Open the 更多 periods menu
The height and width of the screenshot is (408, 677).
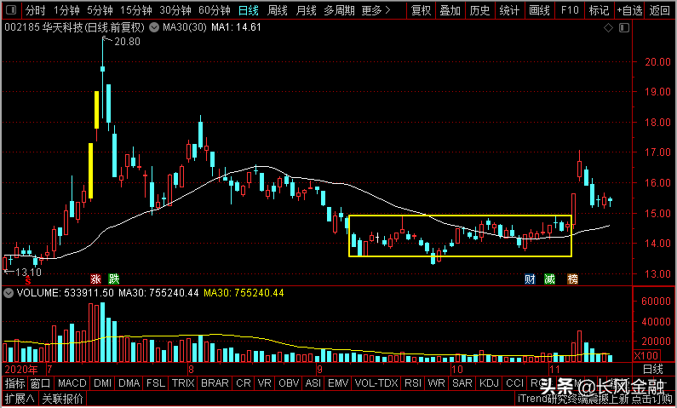tap(376, 10)
